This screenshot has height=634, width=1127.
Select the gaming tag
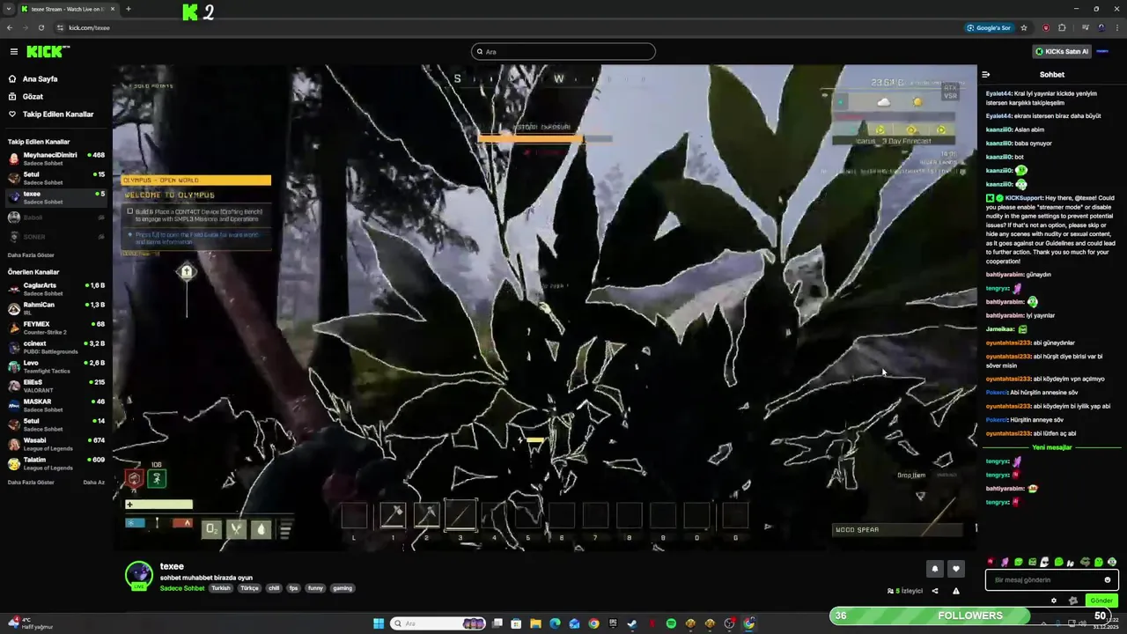point(343,588)
